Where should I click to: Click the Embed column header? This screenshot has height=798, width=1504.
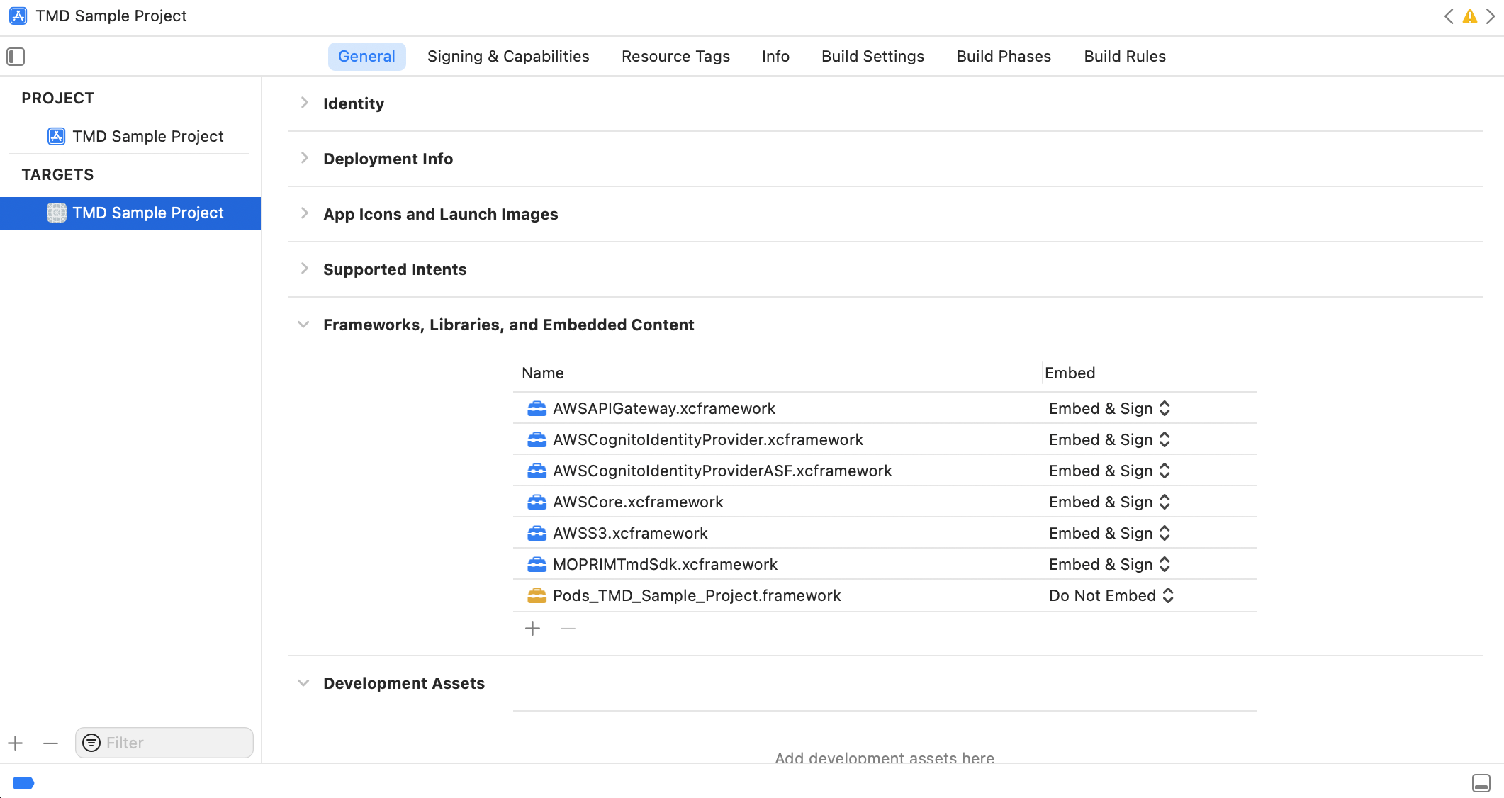pyautogui.click(x=1070, y=373)
